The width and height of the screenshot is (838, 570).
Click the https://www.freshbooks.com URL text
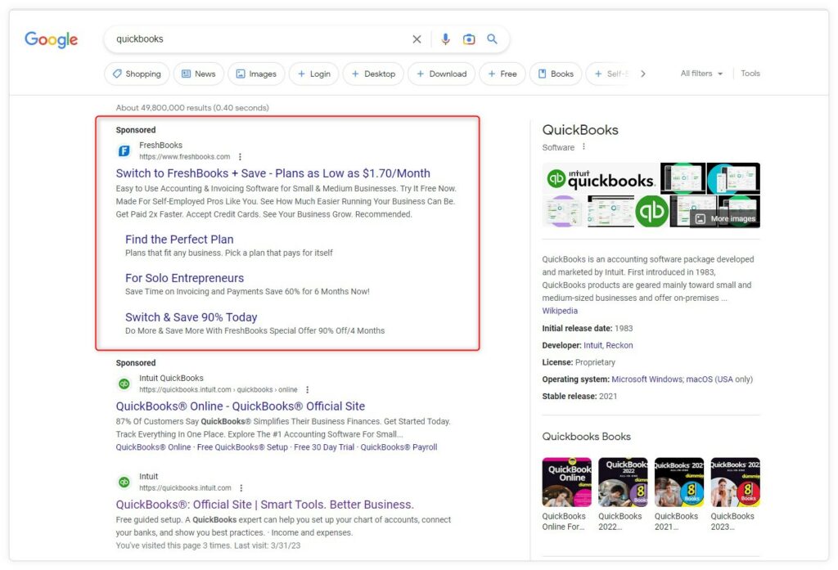coord(184,157)
